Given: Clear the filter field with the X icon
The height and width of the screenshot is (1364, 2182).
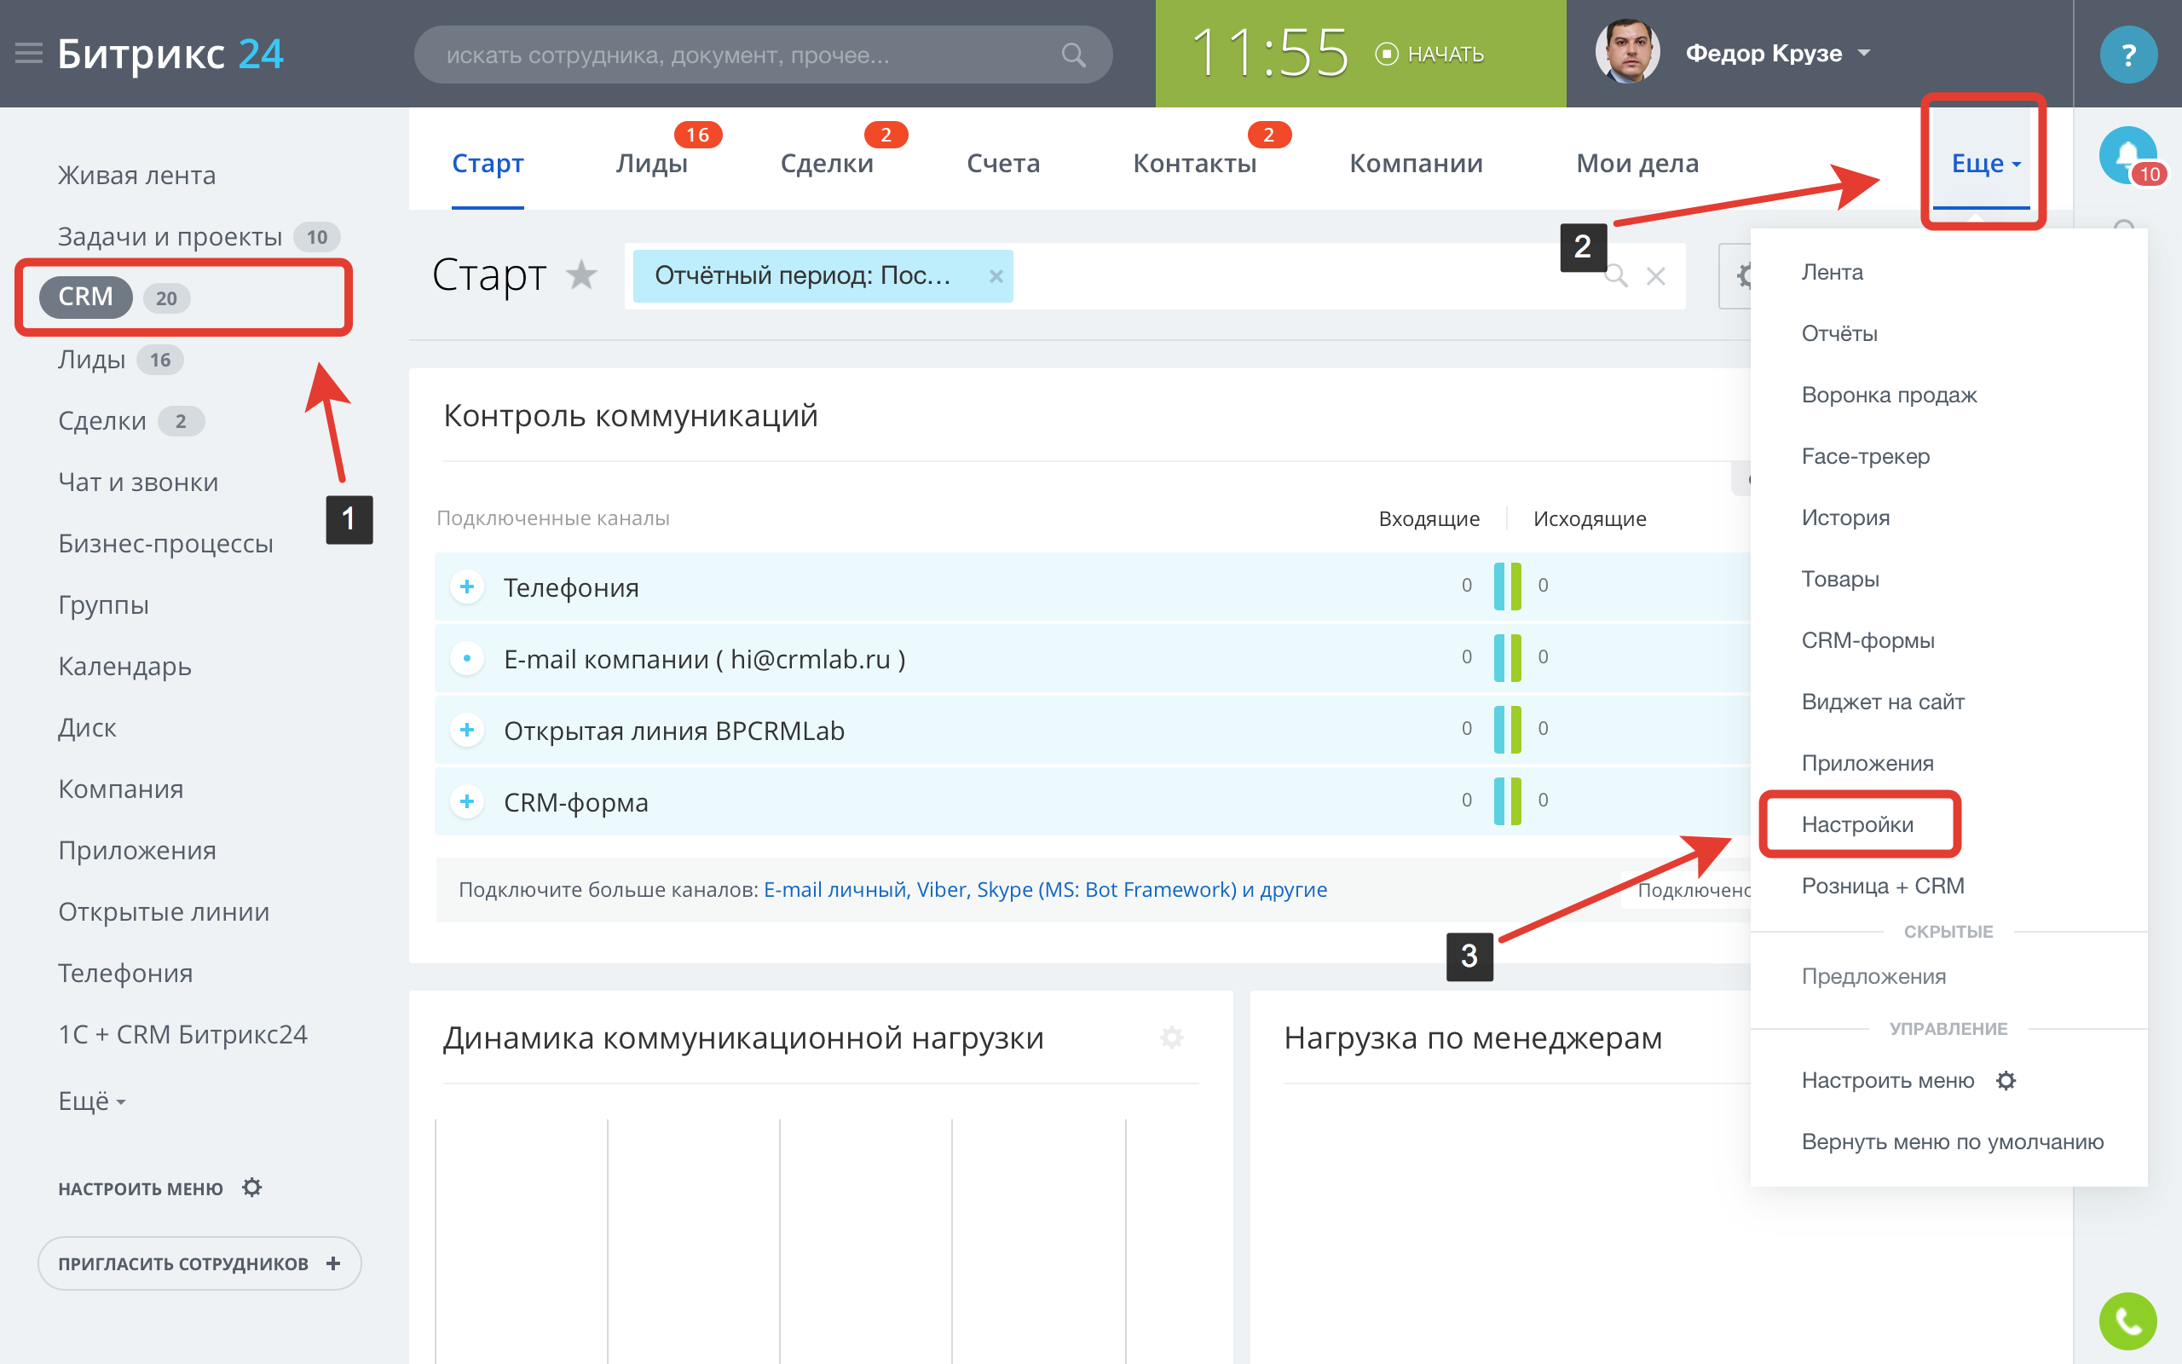Looking at the screenshot, I should point(1655,276).
